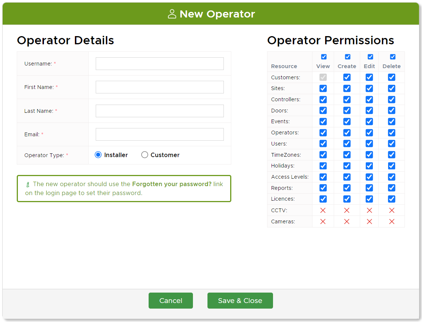
Task: Disable Create permission for Reports
Action: click(347, 188)
